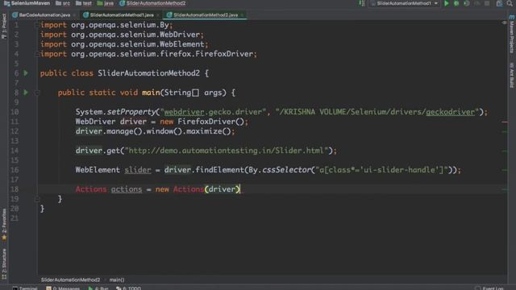Open the TODO tool window

point(129,288)
